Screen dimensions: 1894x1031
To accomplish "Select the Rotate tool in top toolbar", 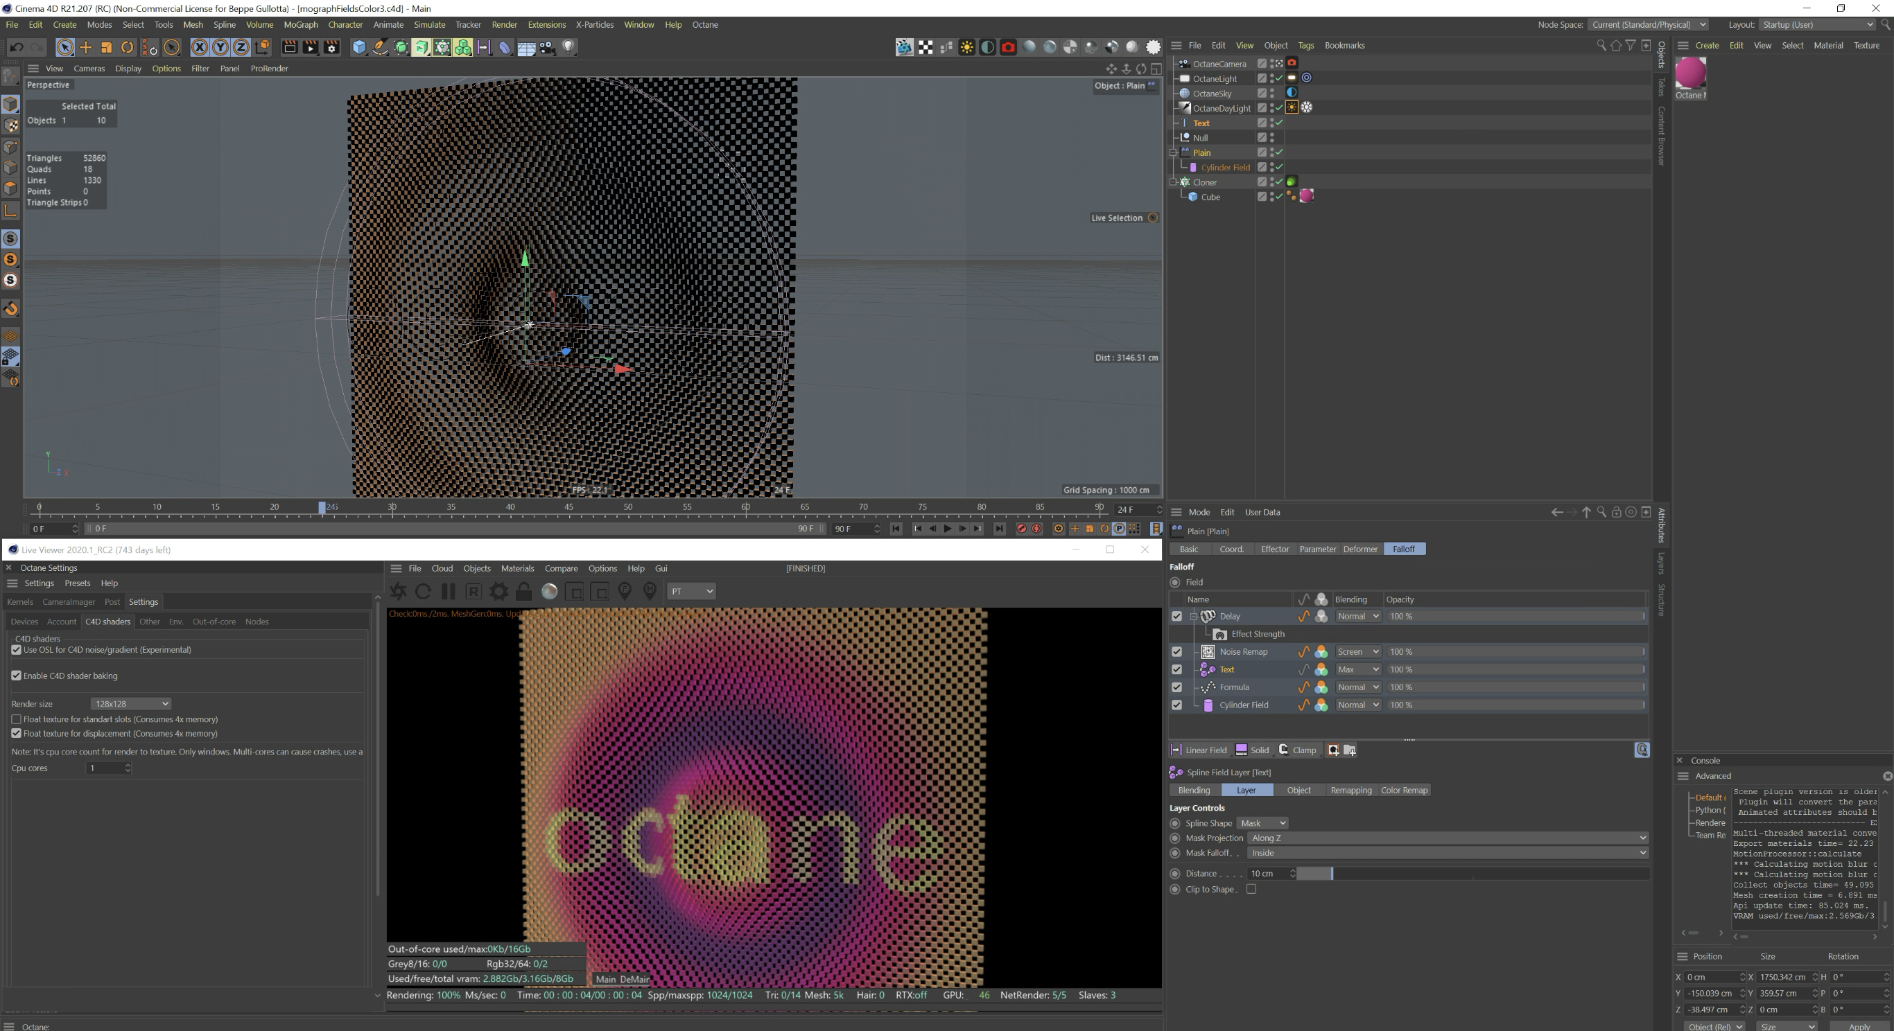I will coord(127,48).
